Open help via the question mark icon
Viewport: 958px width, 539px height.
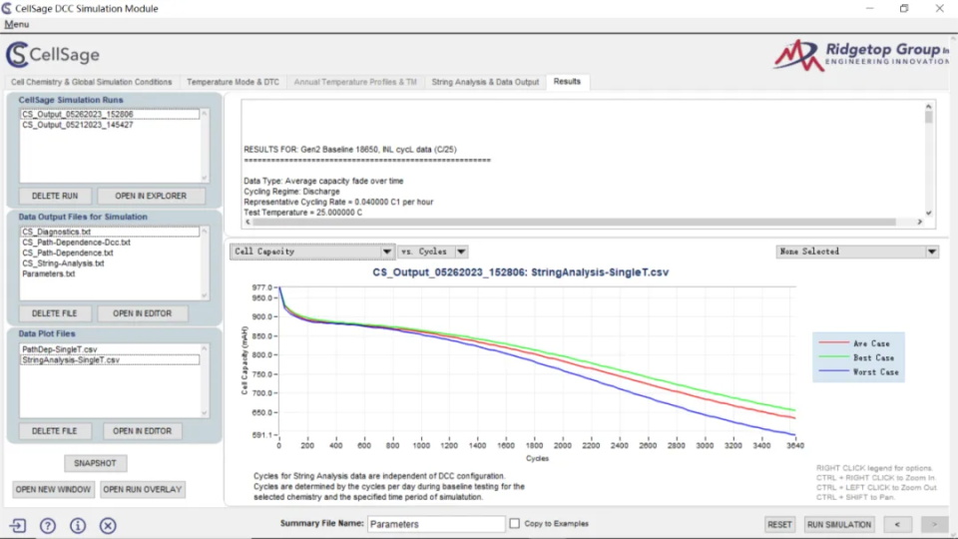pos(48,525)
